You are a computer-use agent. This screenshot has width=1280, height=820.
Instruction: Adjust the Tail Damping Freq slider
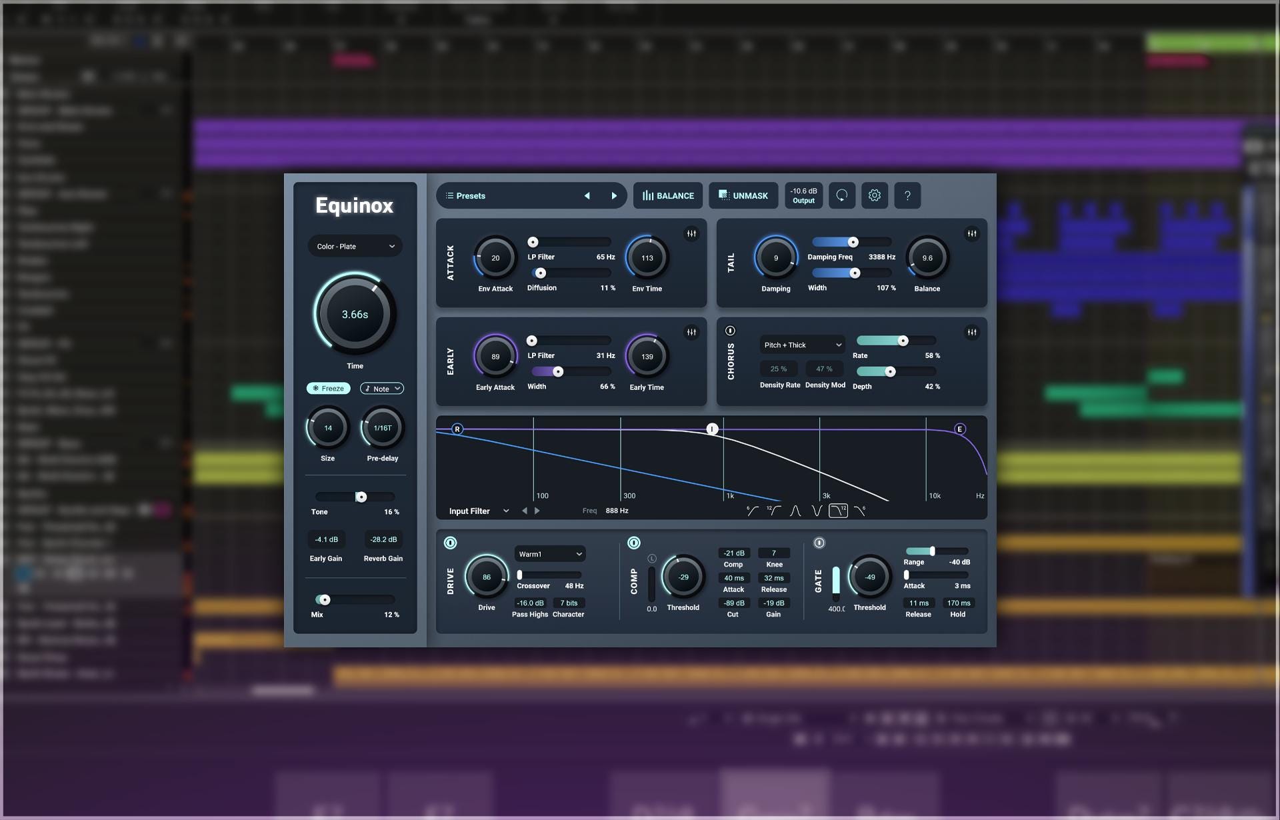pyautogui.click(x=853, y=242)
